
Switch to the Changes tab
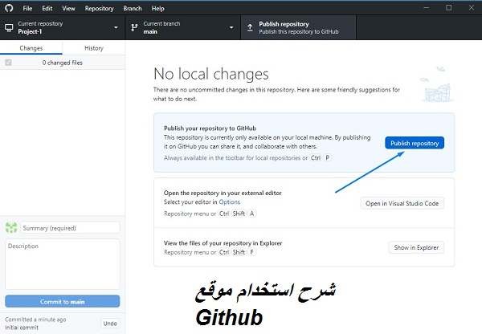31,48
